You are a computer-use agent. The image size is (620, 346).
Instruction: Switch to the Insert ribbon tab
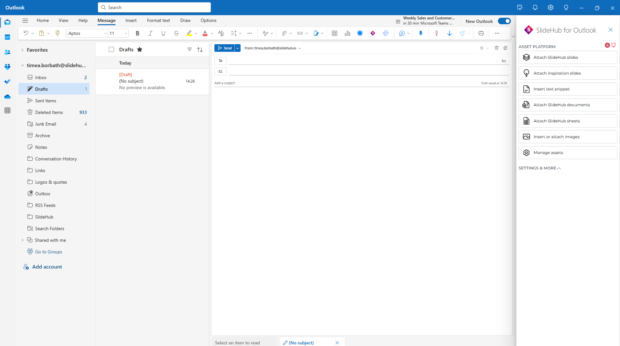click(131, 20)
